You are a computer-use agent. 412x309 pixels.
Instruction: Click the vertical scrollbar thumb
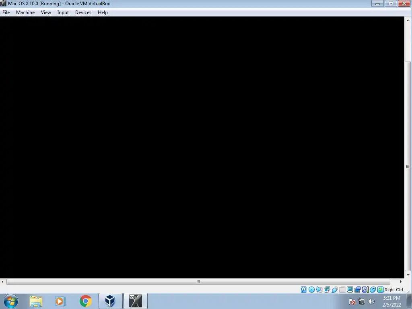pos(408,166)
